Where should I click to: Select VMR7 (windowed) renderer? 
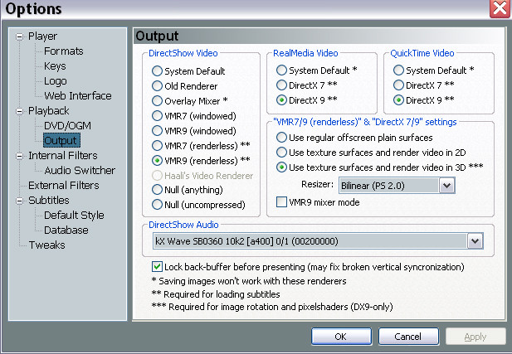(194, 116)
